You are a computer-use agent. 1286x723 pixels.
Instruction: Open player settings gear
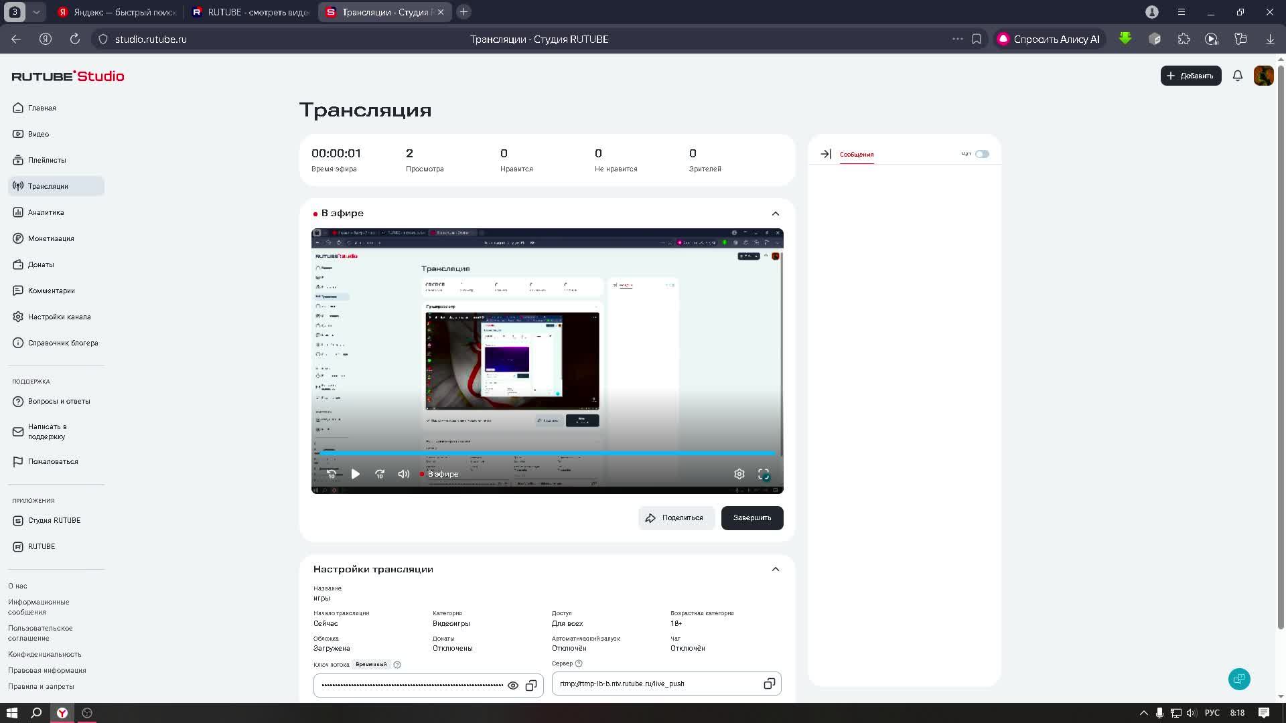click(739, 474)
